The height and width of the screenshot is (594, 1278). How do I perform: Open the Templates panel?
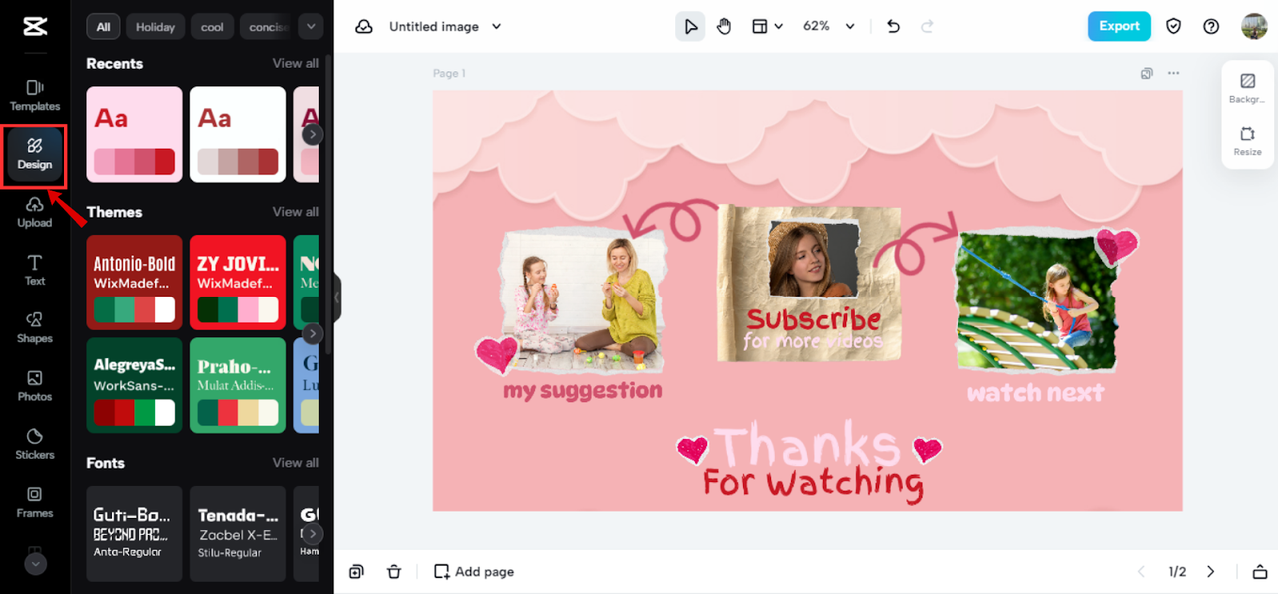[x=35, y=95]
